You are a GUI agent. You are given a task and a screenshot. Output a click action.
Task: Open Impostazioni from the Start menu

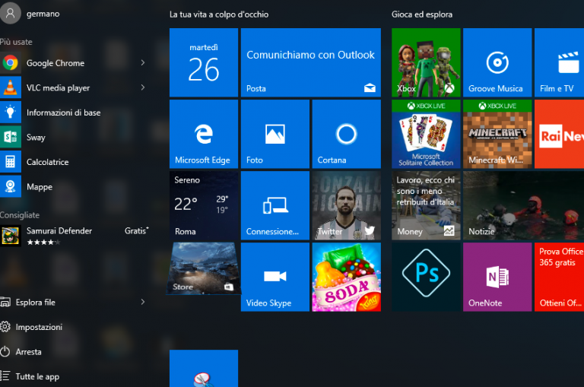(x=39, y=327)
